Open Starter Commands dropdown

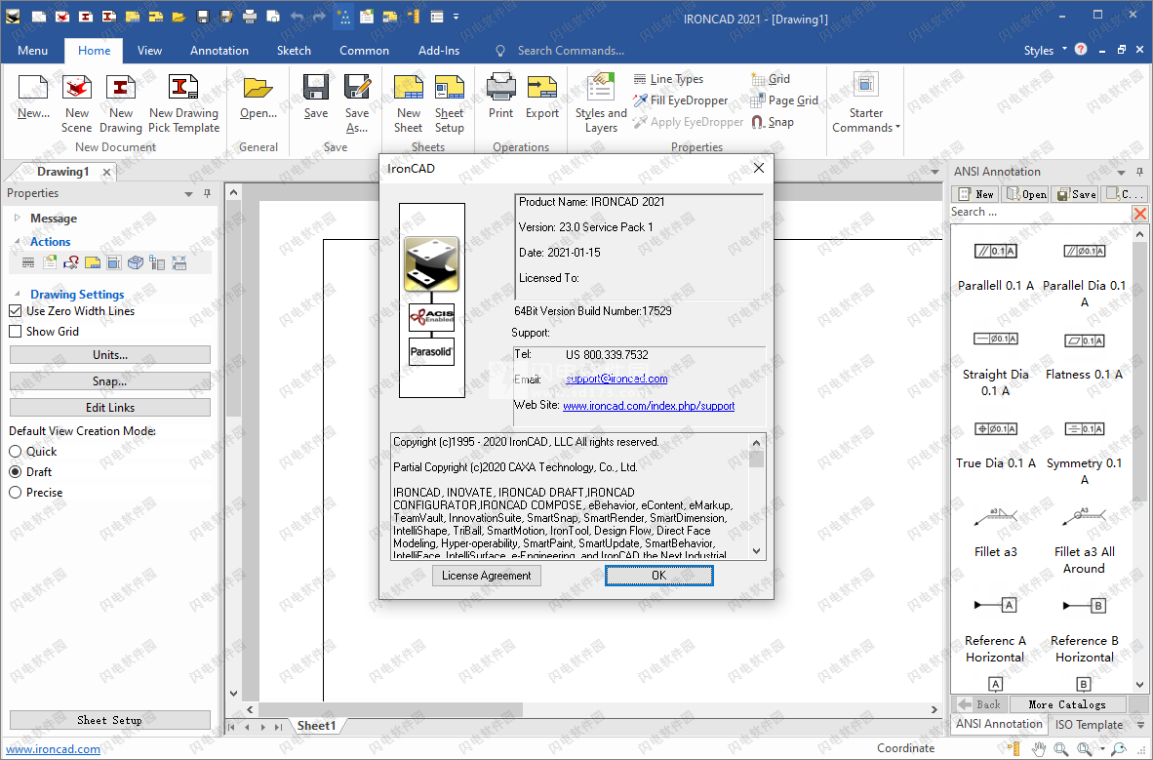[866, 103]
